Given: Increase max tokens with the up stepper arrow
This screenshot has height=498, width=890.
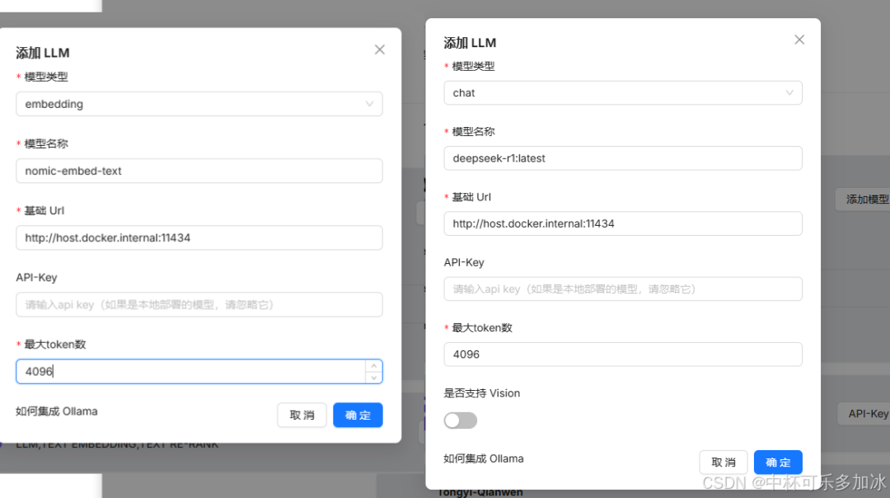Looking at the screenshot, I should (x=374, y=365).
